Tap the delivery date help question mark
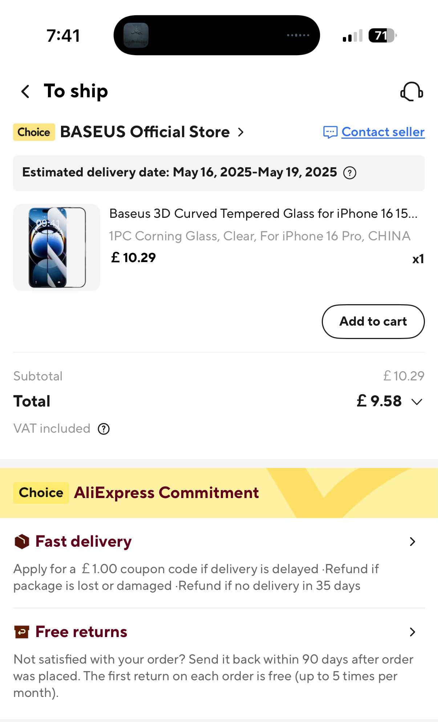 pos(350,173)
